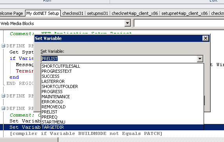The width and height of the screenshot is (224, 142).
Task: Click the Get System script line
Action: pos(22,52)
